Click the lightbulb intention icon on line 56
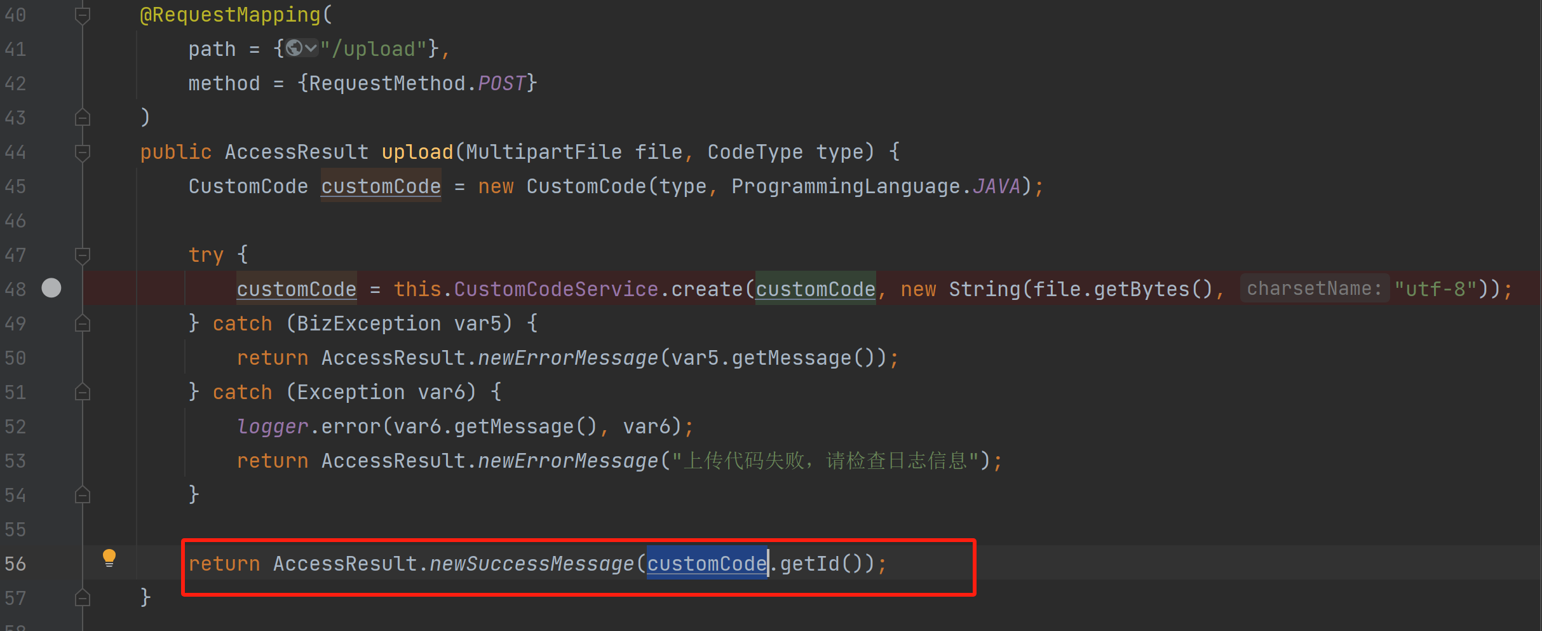Viewport: 1542px width, 631px height. [x=109, y=558]
